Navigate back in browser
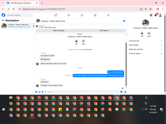 pos(3,9)
